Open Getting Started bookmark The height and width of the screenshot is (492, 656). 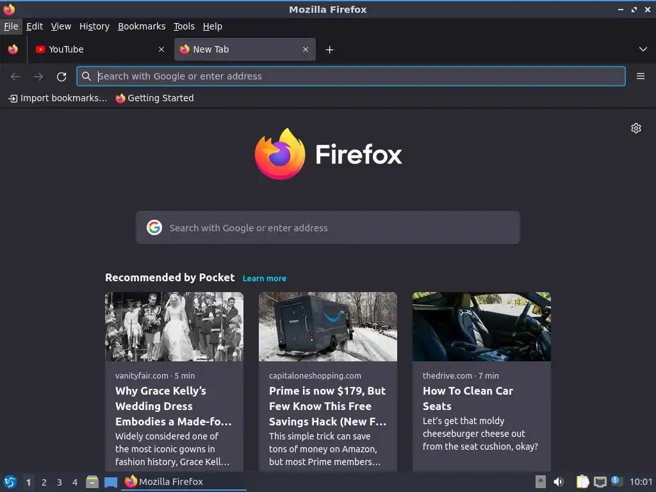pyautogui.click(x=155, y=98)
